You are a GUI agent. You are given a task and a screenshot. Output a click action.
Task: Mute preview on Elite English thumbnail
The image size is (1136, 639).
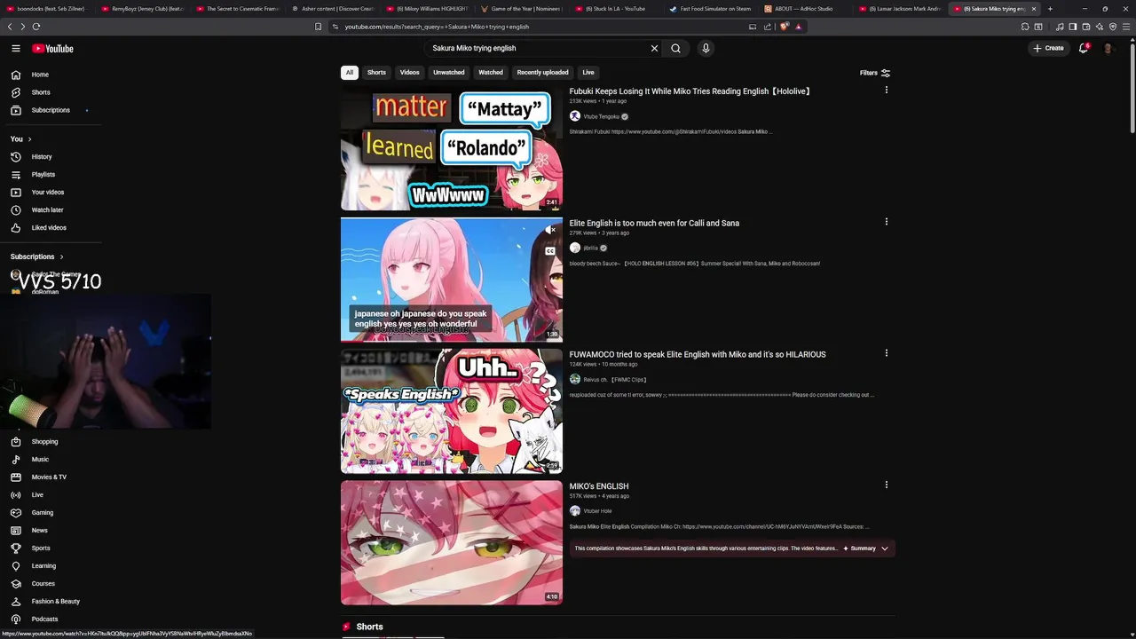(x=550, y=230)
